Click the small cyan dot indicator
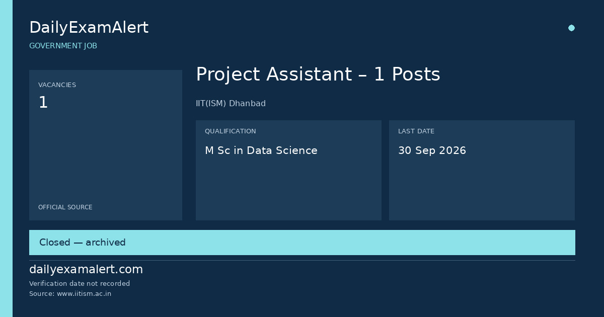 pyautogui.click(x=571, y=28)
